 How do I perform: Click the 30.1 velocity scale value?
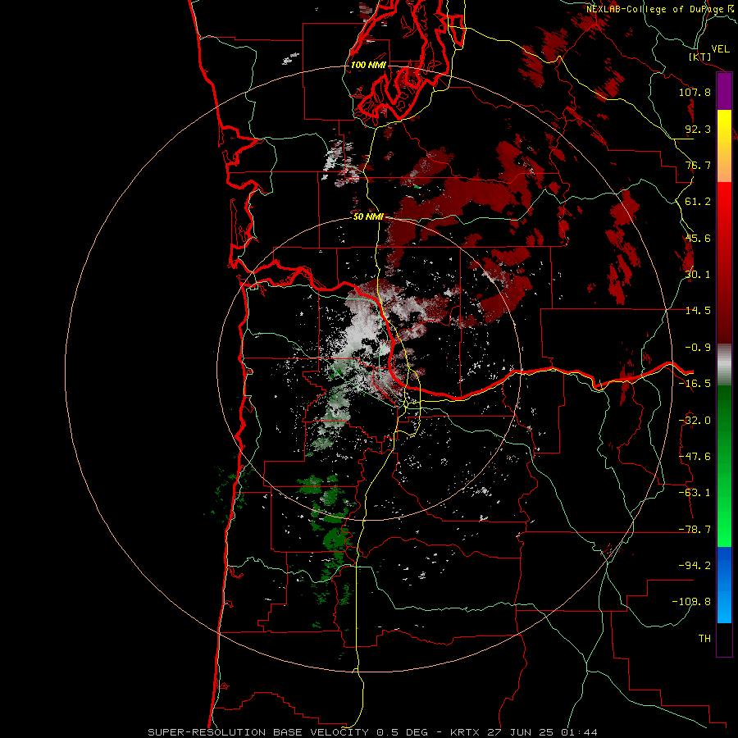698,275
